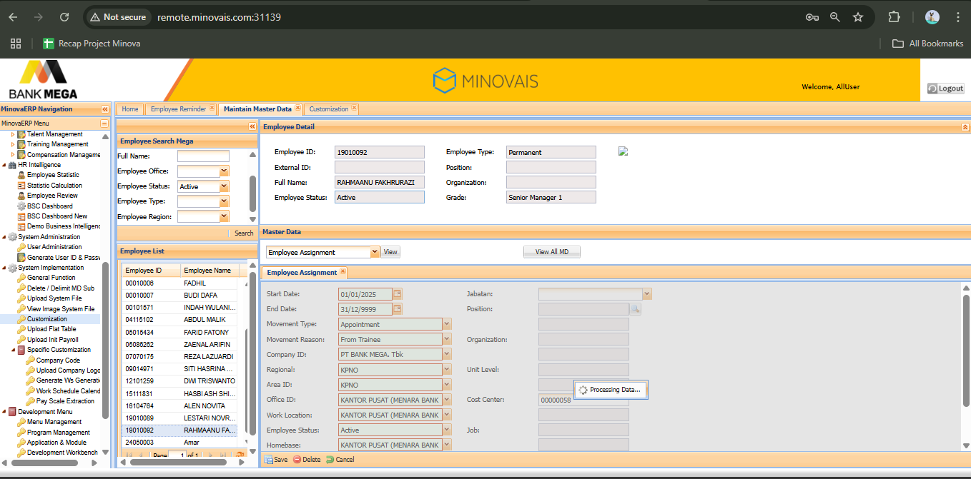Click the Position lookup search icon
This screenshot has width=971, height=479.
coord(635,309)
